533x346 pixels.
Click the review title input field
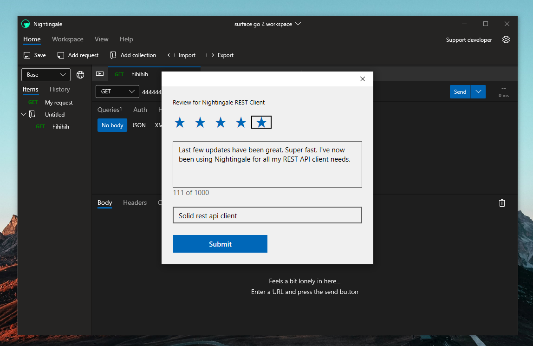pyautogui.click(x=267, y=215)
